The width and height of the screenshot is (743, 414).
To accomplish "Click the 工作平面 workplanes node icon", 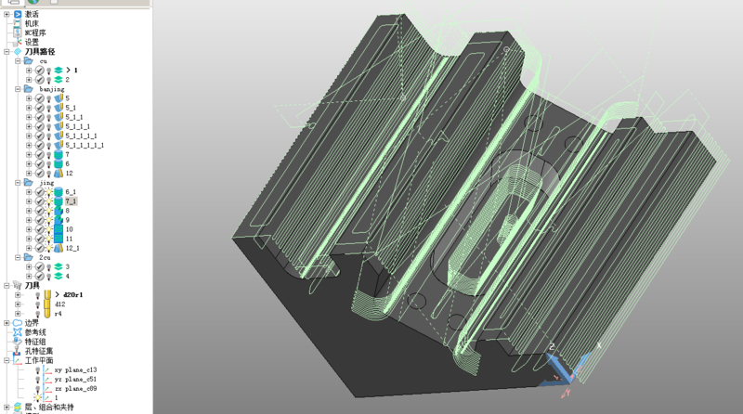I will (18, 360).
